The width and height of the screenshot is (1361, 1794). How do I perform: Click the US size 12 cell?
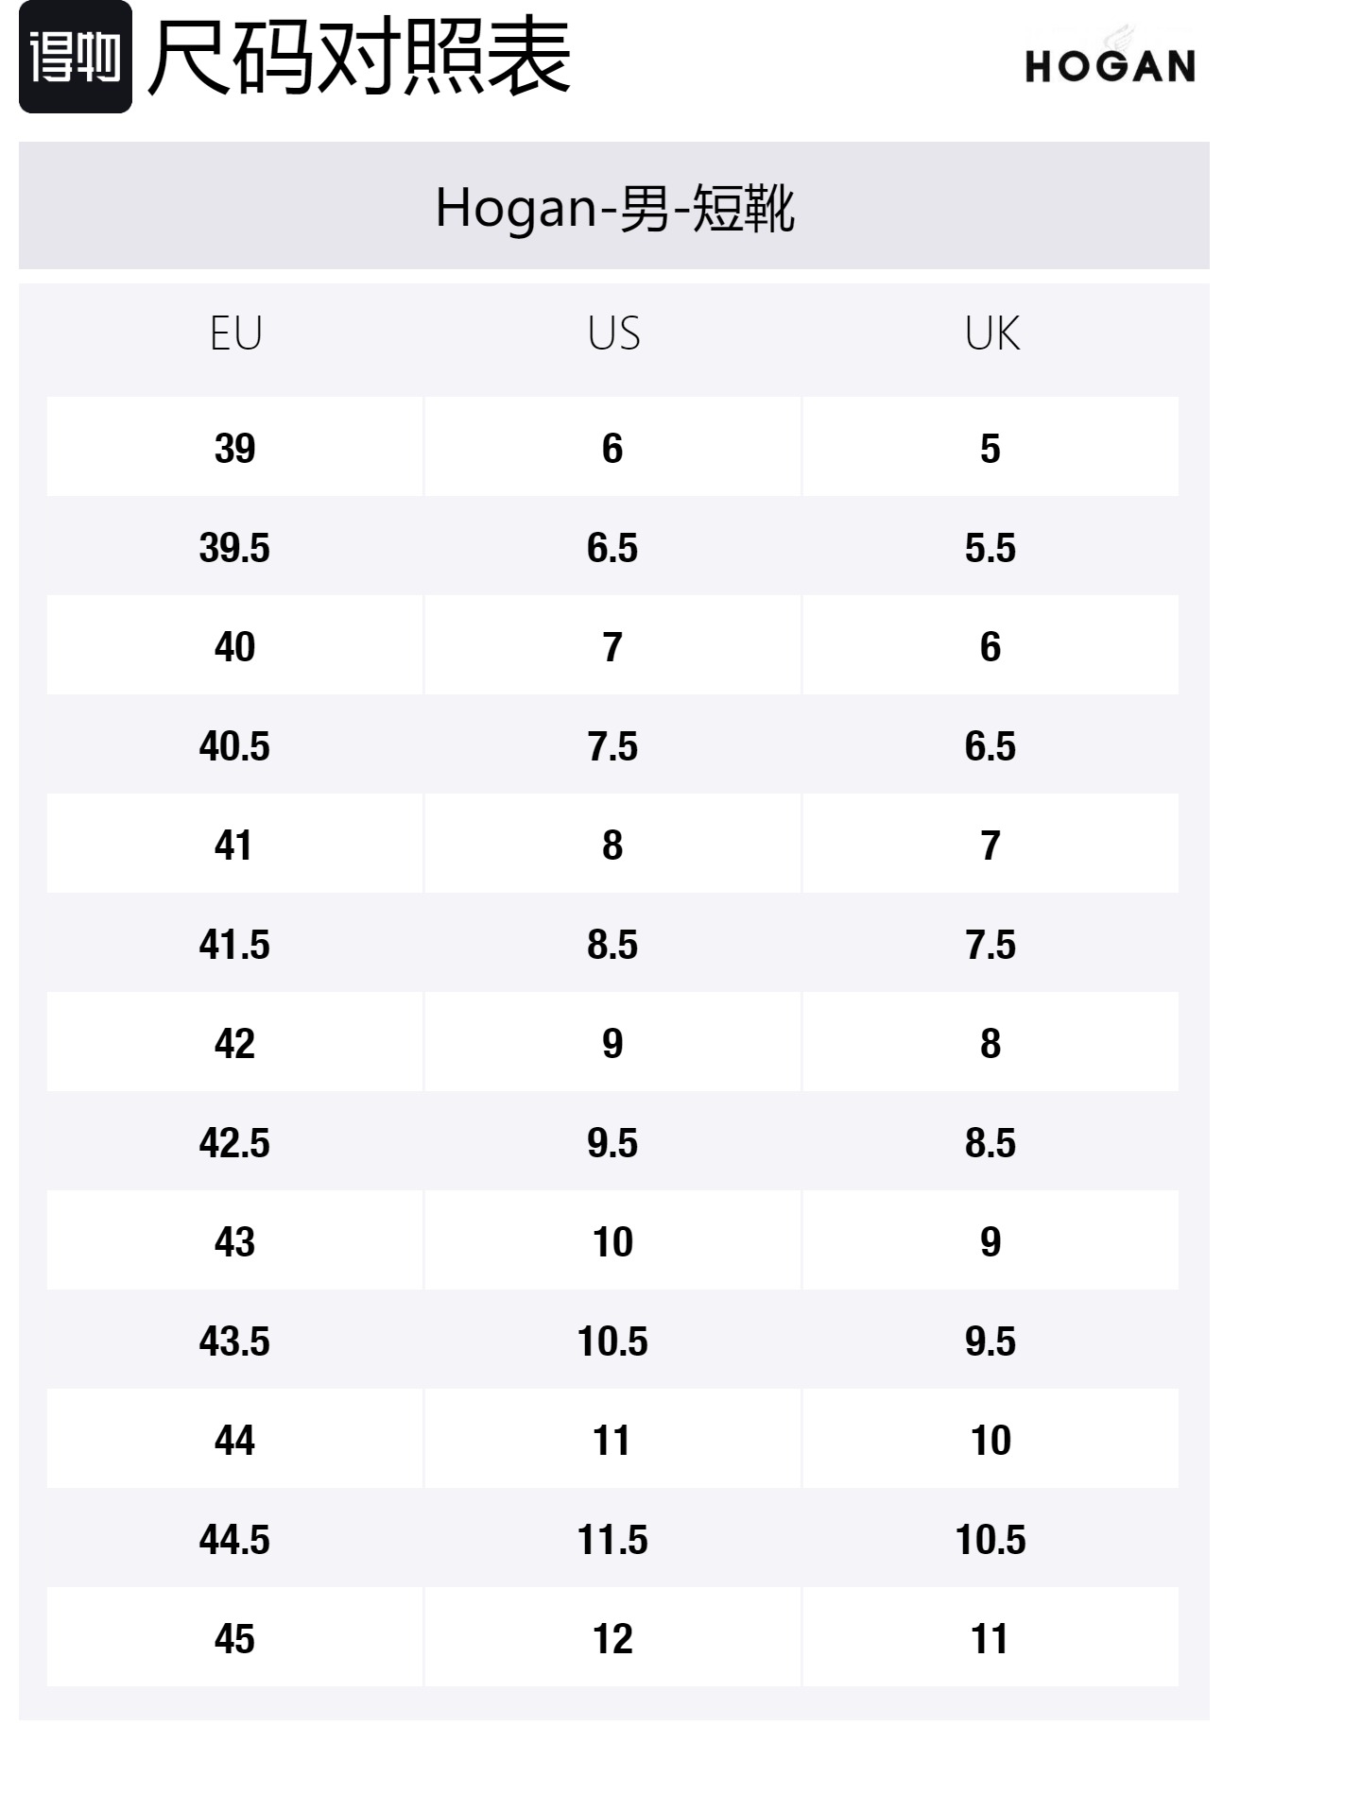click(x=612, y=1639)
